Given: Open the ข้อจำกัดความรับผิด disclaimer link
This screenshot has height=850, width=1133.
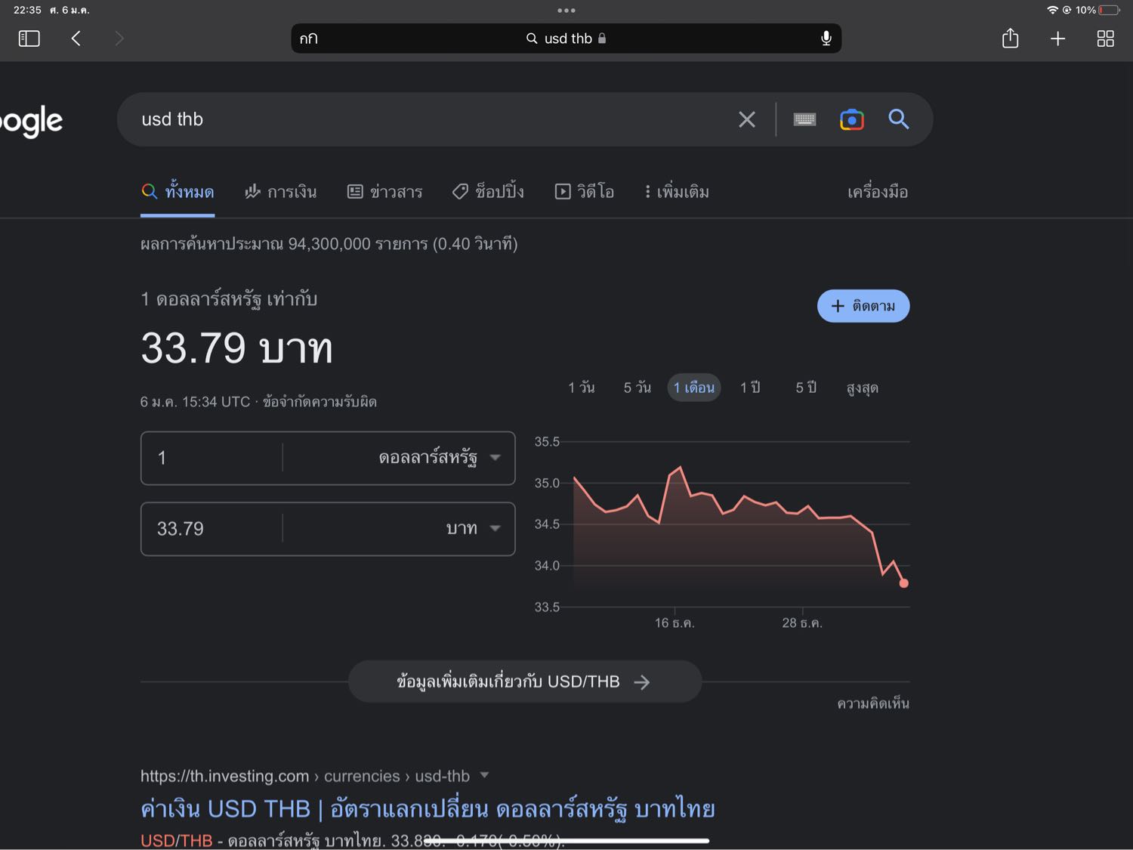Looking at the screenshot, I should 320,402.
